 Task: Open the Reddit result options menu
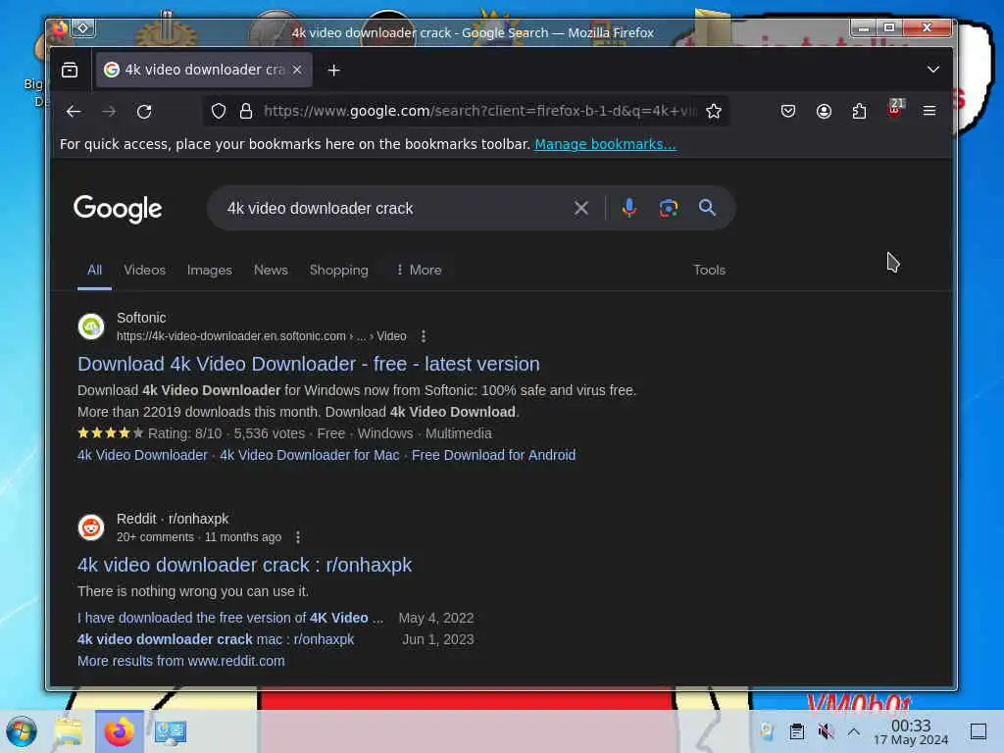click(x=298, y=537)
